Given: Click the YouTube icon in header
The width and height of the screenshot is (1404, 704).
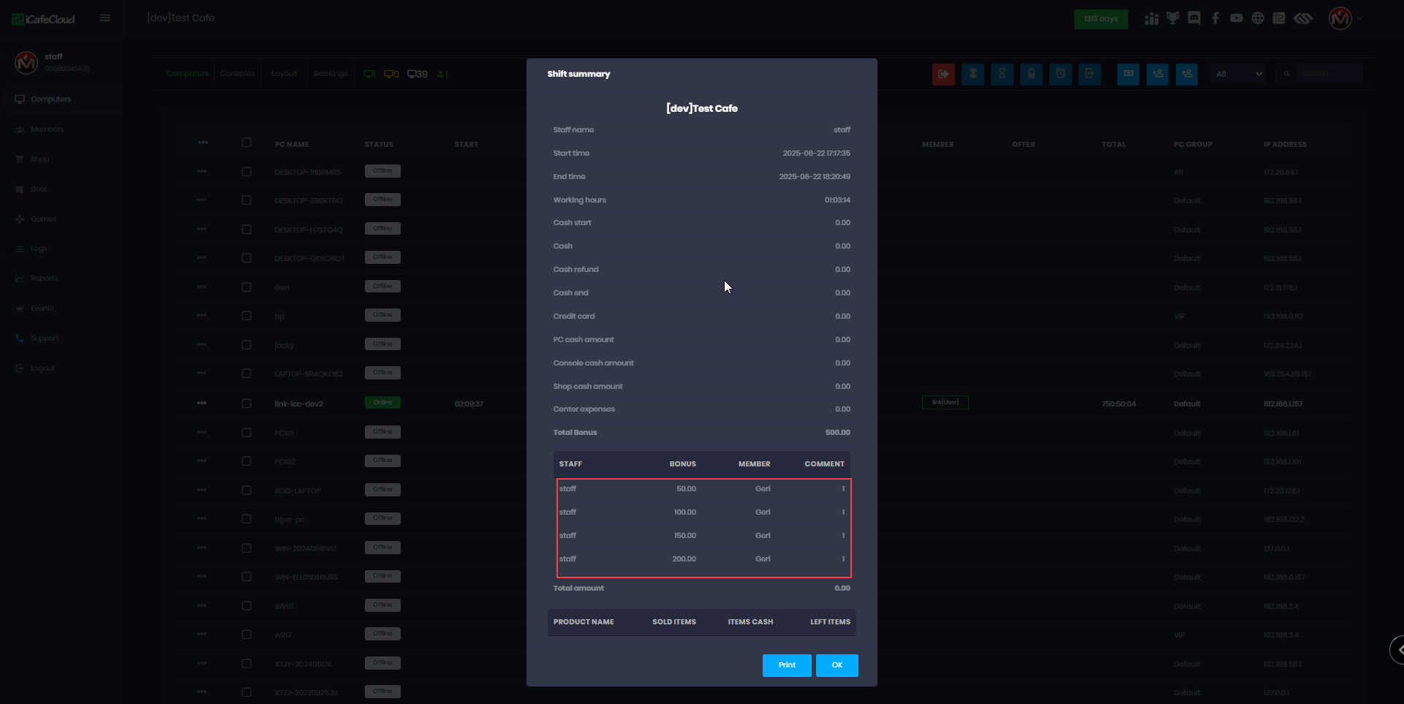Looking at the screenshot, I should pos(1237,18).
